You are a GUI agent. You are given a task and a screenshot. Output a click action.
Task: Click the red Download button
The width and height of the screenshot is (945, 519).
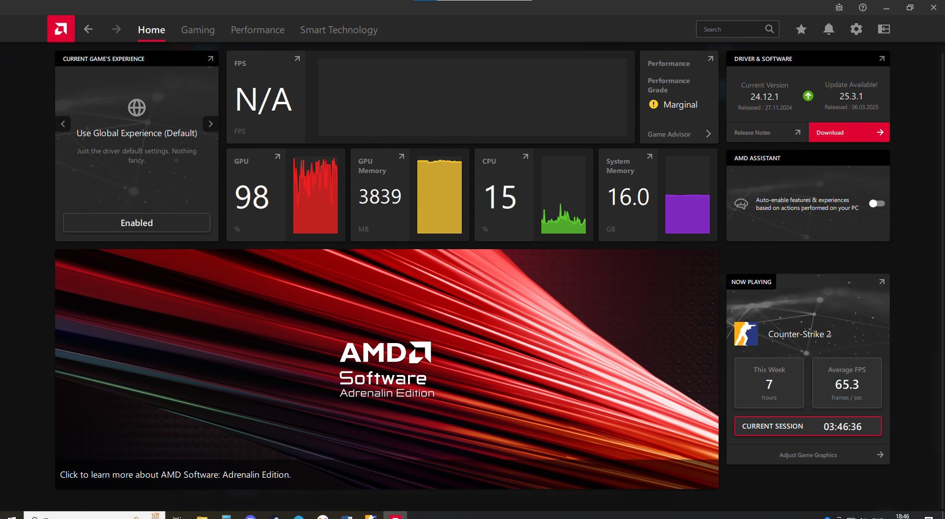[849, 132]
